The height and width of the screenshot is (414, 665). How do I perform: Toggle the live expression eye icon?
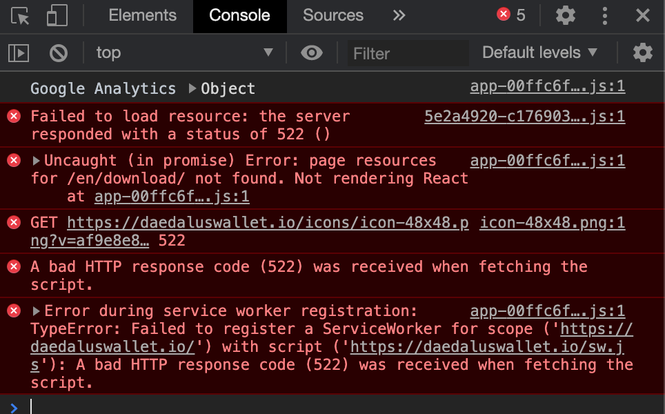point(312,52)
